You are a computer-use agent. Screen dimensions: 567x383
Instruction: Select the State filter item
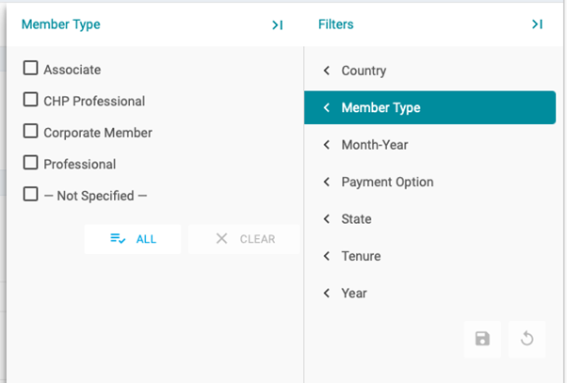[x=429, y=218]
